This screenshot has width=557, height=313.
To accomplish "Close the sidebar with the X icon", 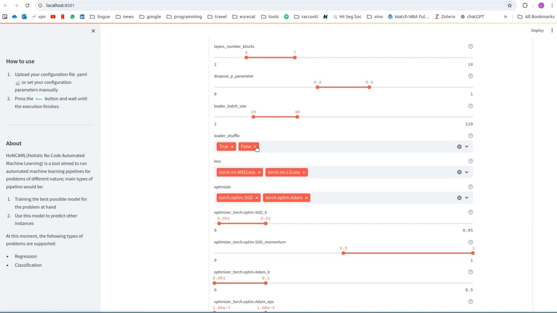I will (x=93, y=31).
